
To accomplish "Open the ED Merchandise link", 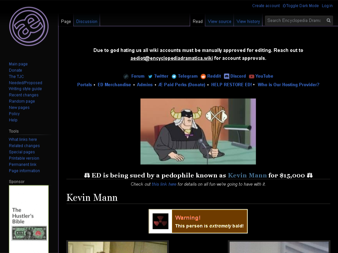I will point(114,85).
